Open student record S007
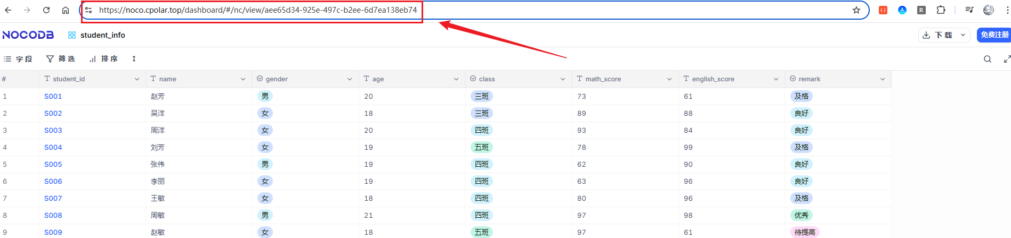This screenshot has width=1011, height=238. coord(53,198)
